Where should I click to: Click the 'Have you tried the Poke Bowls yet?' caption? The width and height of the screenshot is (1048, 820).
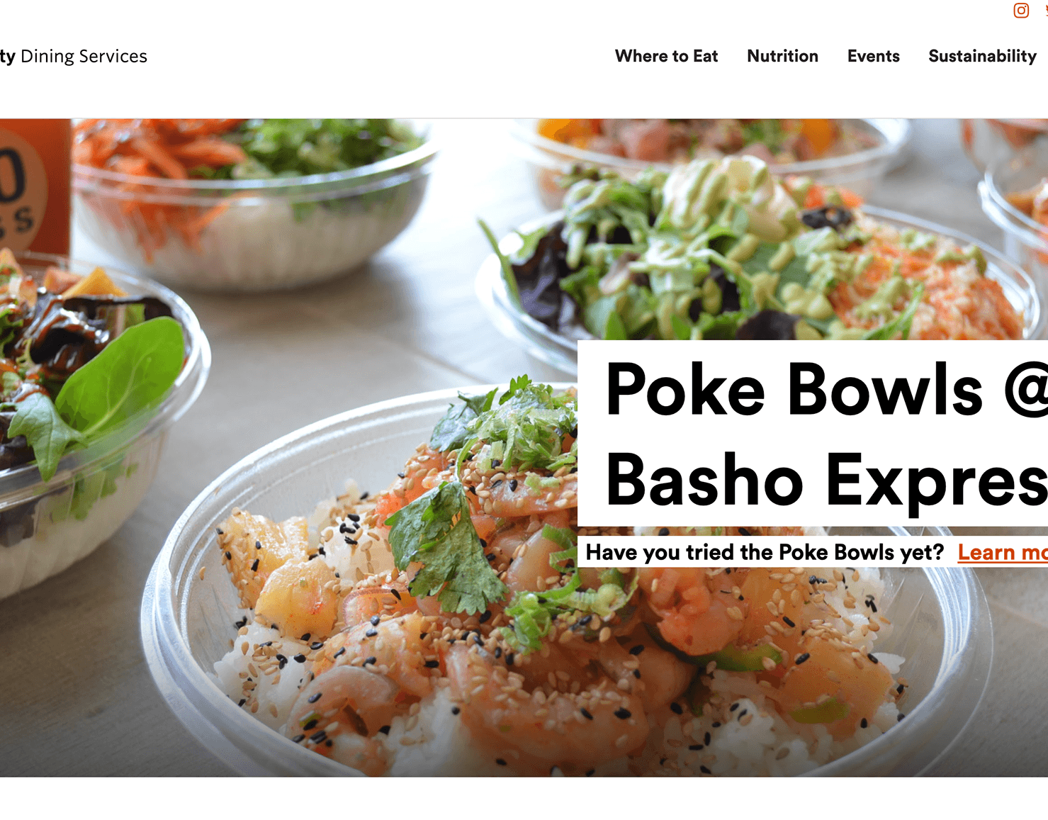click(x=765, y=552)
